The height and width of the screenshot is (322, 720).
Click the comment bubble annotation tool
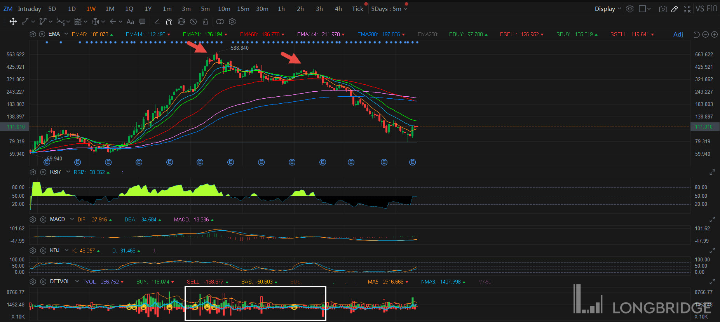point(143,22)
